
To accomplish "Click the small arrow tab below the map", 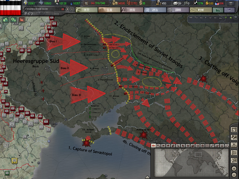I will coord(147,177).
